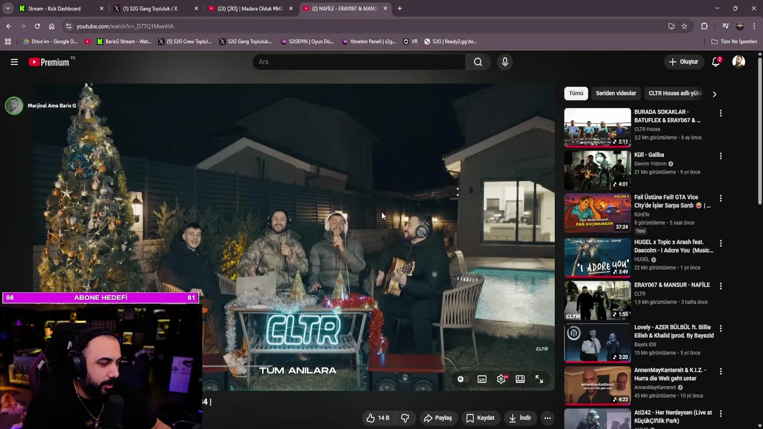Open the Chrome profile avatar
This screenshot has height=429, width=763.
[x=740, y=26]
